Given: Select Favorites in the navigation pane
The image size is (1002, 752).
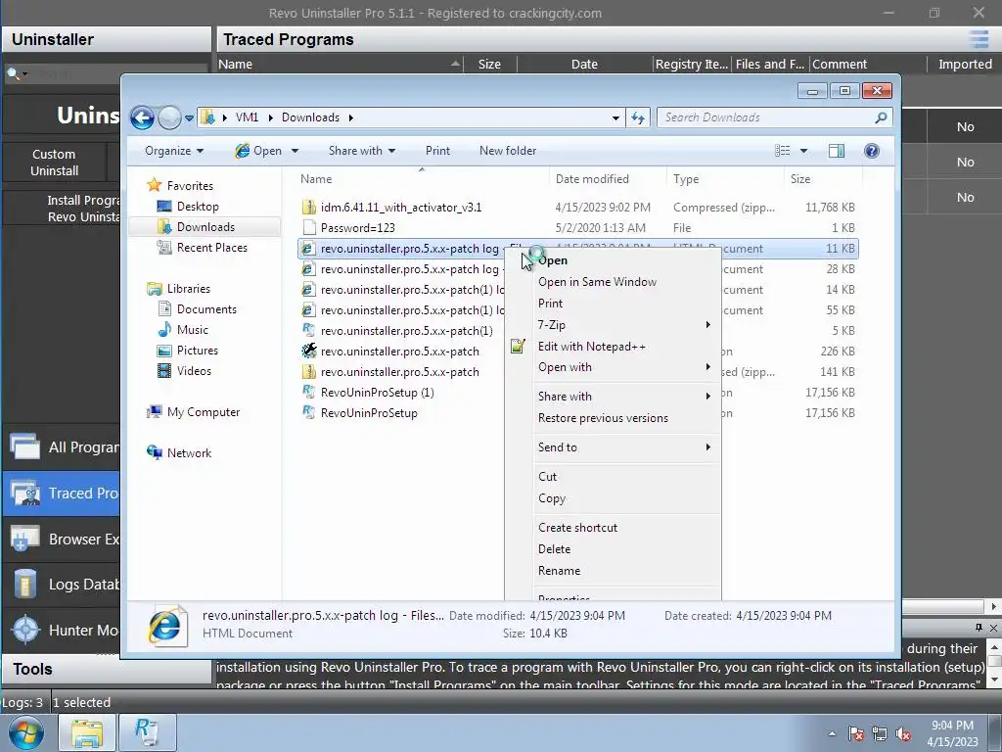Looking at the screenshot, I should [x=190, y=186].
